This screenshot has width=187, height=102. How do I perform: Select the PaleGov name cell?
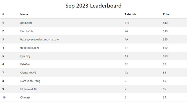click(x=25, y=64)
